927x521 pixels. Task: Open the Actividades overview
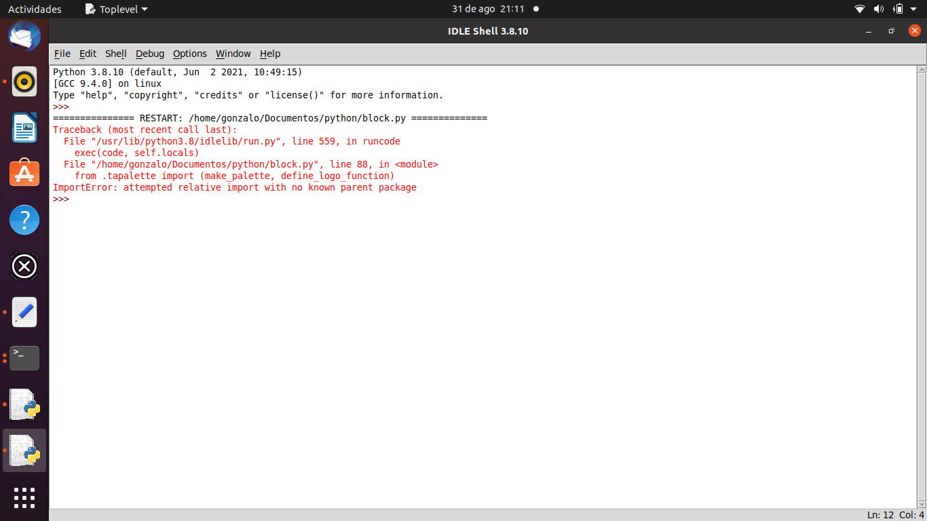[35, 9]
